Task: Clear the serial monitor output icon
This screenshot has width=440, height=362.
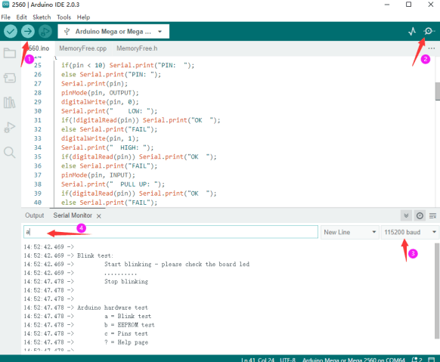Action: click(432, 215)
